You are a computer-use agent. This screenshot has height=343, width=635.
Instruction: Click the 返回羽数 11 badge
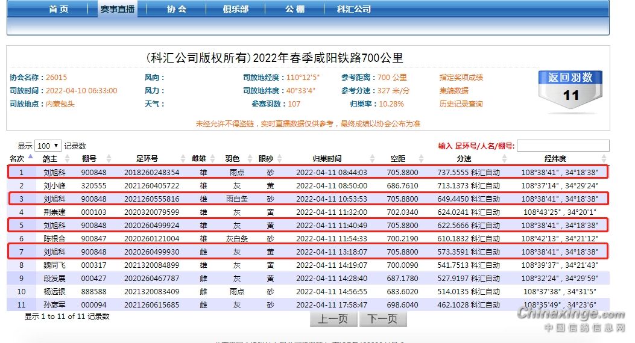tap(570, 90)
